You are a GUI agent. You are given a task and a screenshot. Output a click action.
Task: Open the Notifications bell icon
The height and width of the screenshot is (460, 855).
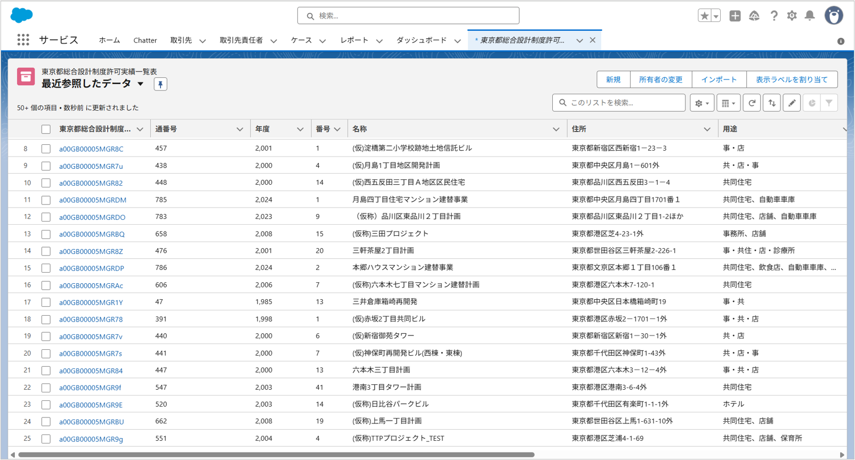tap(810, 16)
